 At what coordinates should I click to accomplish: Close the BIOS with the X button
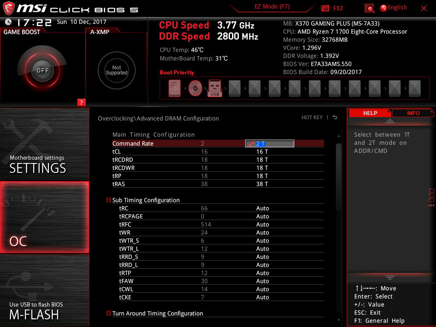pyautogui.click(x=424, y=9)
